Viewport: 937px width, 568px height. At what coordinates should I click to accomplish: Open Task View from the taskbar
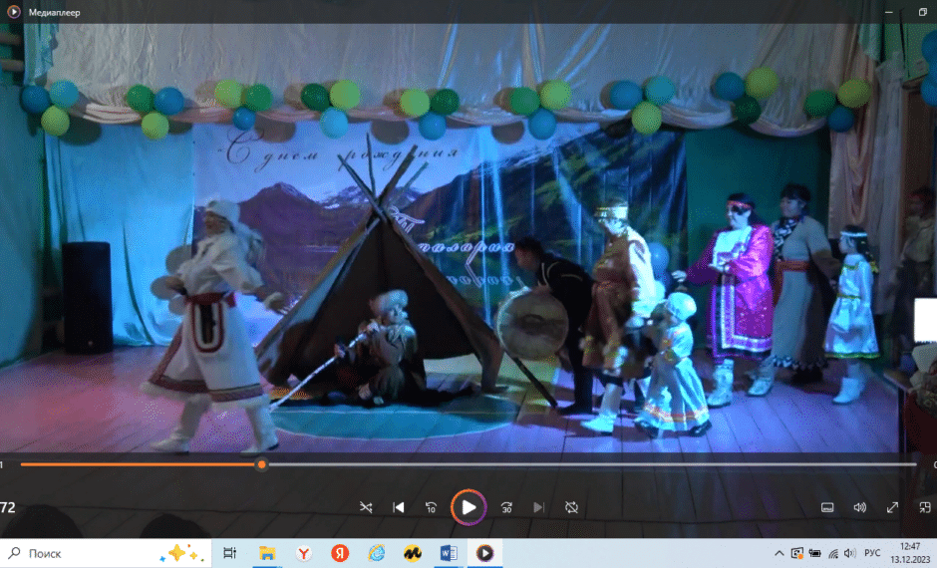(x=229, y=553)
